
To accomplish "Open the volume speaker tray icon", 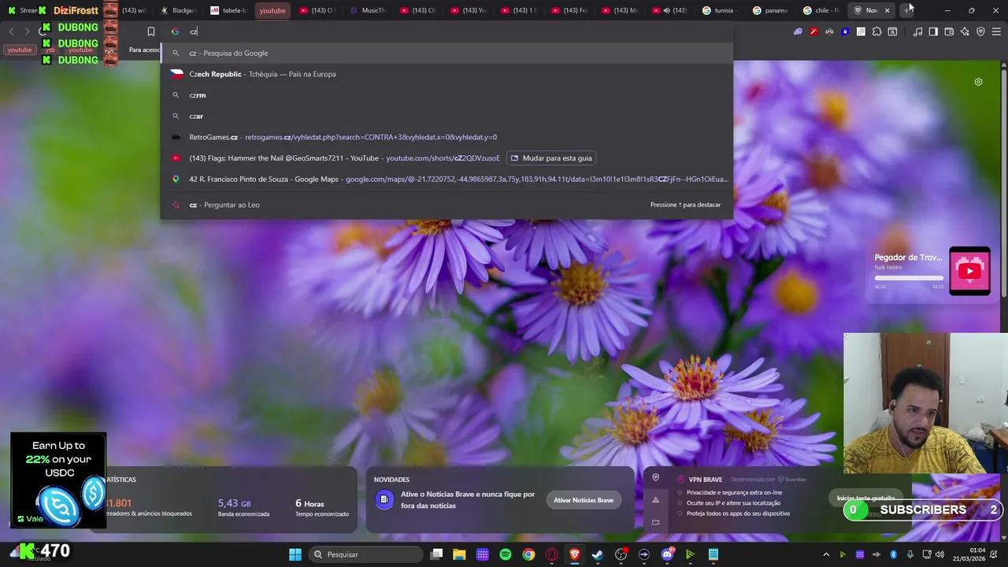I will [x=939, y=554].
